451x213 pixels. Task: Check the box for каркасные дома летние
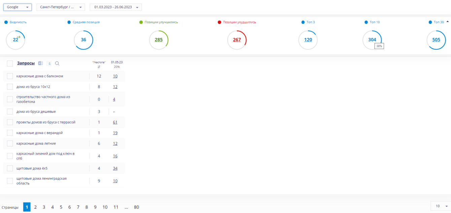coord(10,143)
